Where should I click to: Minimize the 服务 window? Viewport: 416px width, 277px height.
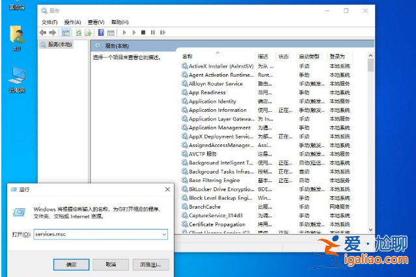coord(327,10)
